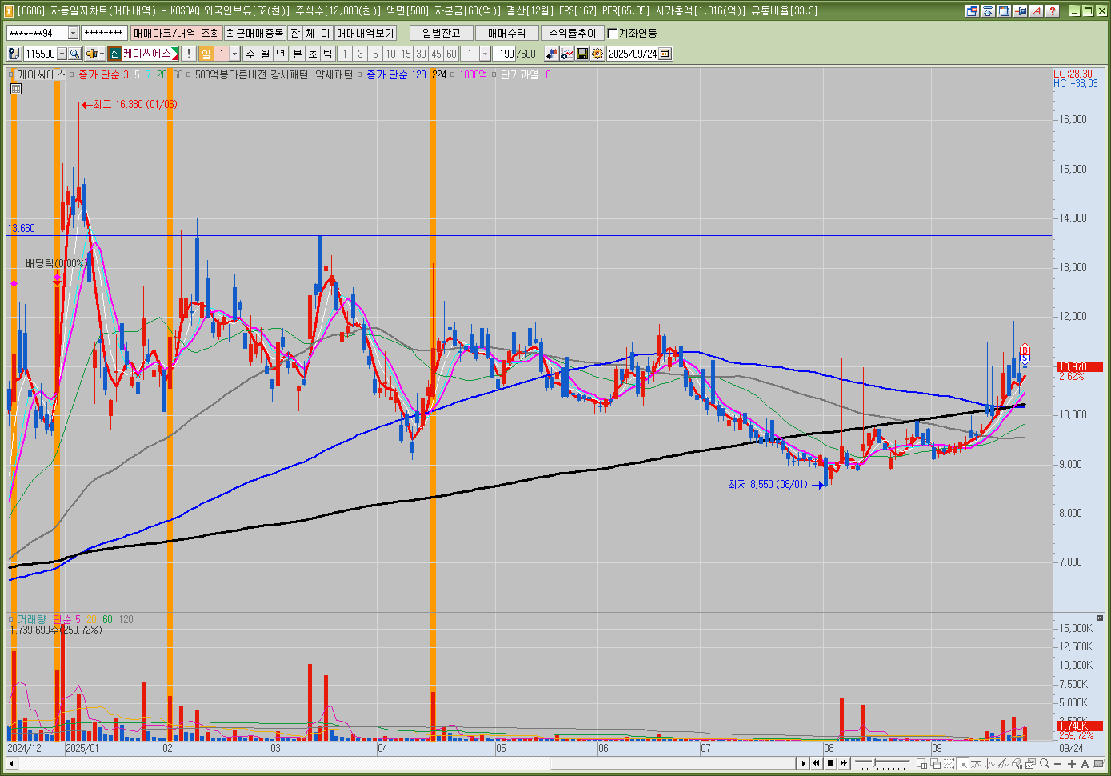Screen dimensions: 1111x776
Task: Click the crosshair cursor icon at chart bottom
Action: tap(963, 763)
